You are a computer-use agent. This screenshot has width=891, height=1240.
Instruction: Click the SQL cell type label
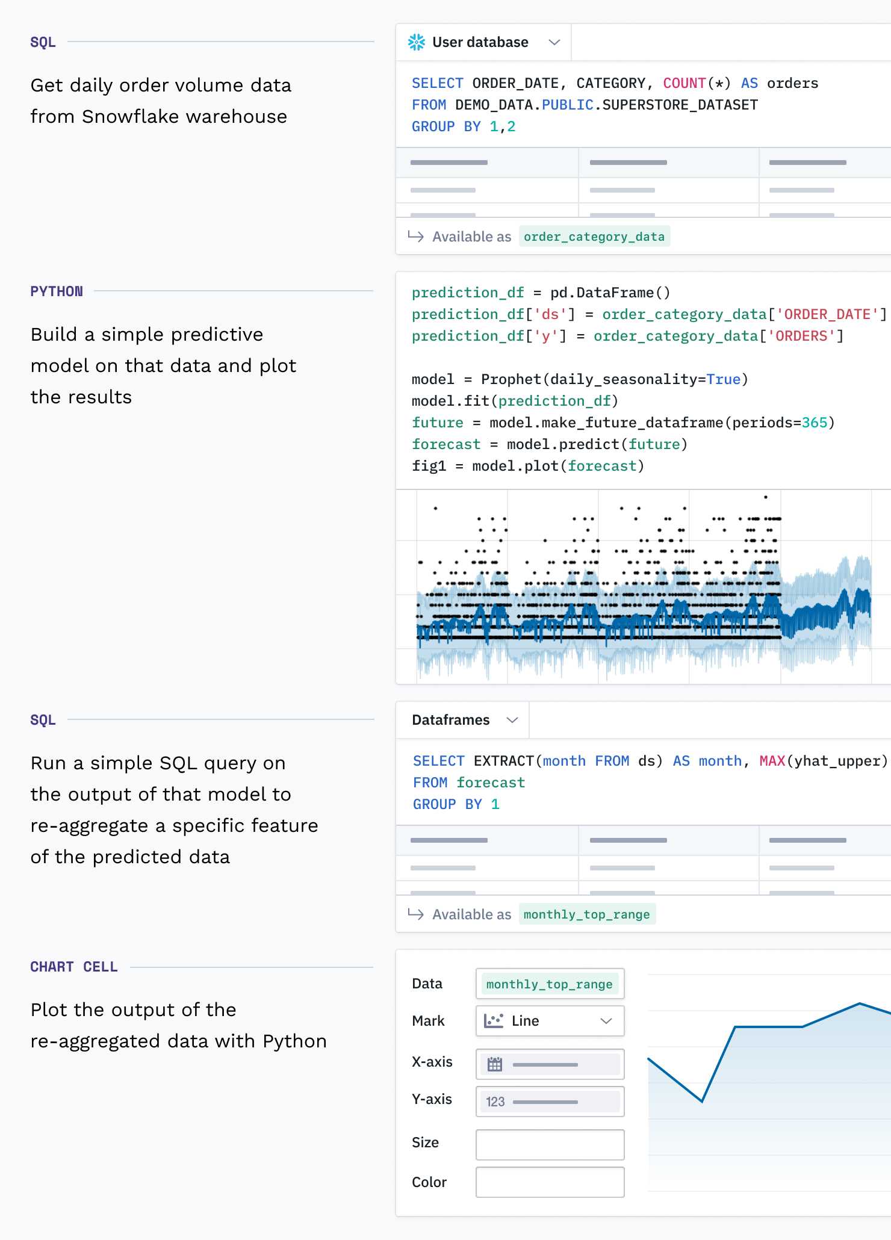43,42
